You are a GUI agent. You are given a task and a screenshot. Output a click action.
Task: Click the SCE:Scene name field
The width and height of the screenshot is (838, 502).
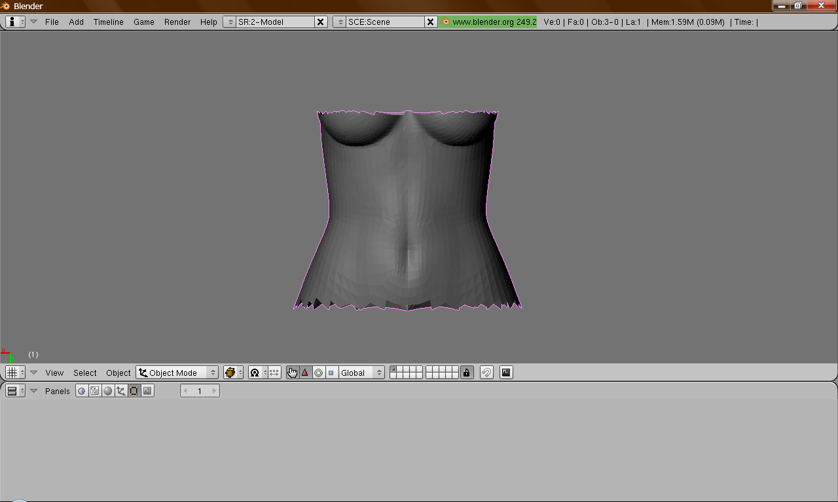tap(384, 22)
